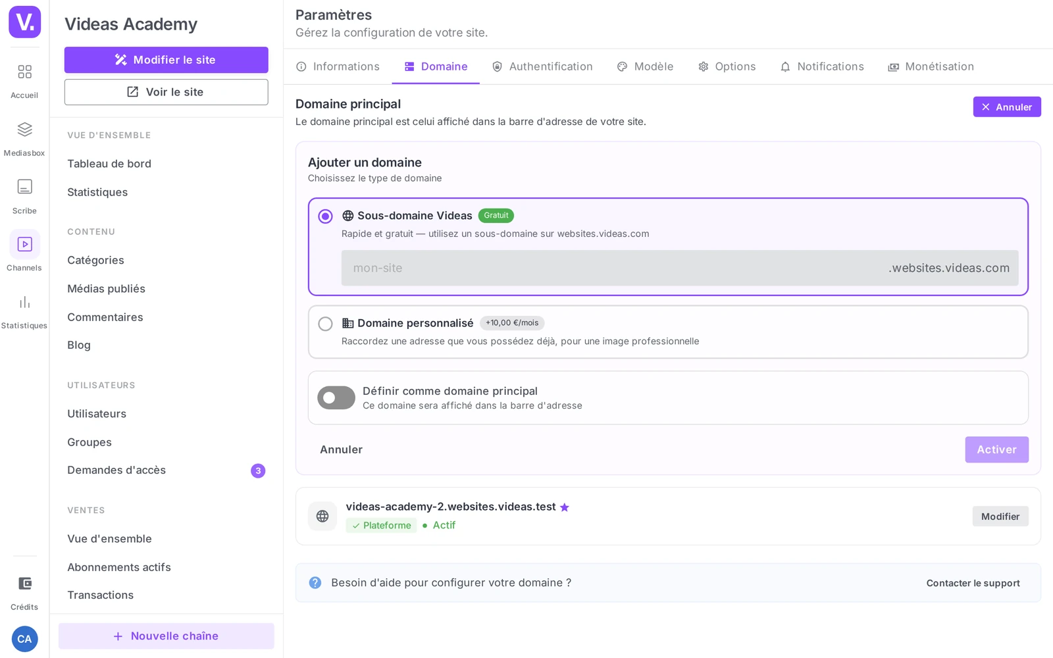Open the Modèle tab
The image size is (1053, 658).
click(x=645, y=66)
